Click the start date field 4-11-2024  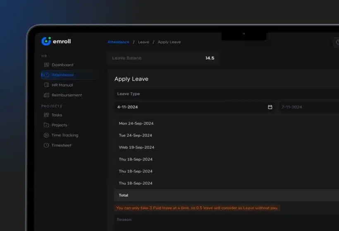(195, 107)
